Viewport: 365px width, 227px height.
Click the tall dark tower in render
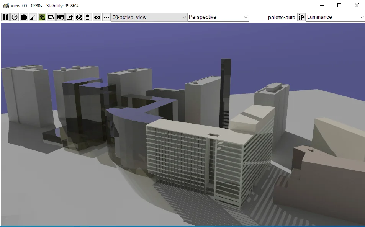pos(225,93)
